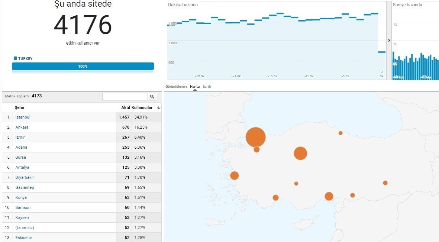Open the (tanımsız) undefined city link
Screen dimensions: 439x242
(25, 228)
